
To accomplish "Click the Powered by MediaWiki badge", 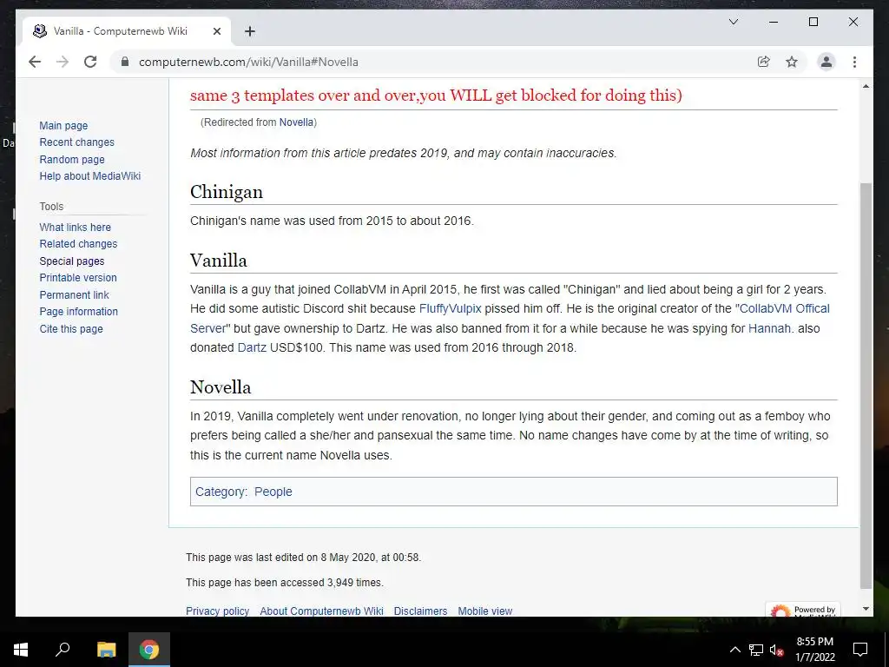I will point(803,610).
